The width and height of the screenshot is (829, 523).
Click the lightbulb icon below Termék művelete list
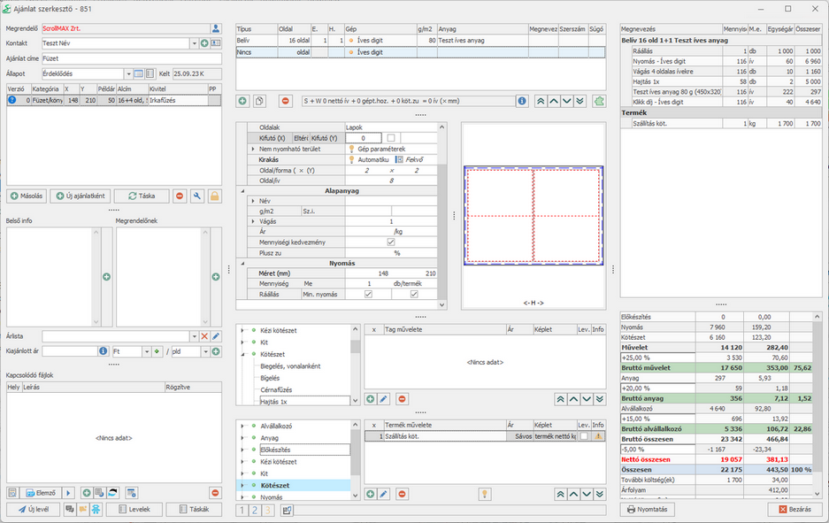[485, 494]
